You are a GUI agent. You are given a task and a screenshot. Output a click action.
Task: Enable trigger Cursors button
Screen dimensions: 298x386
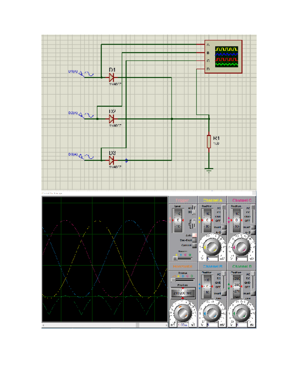click(x=195, y=245)
